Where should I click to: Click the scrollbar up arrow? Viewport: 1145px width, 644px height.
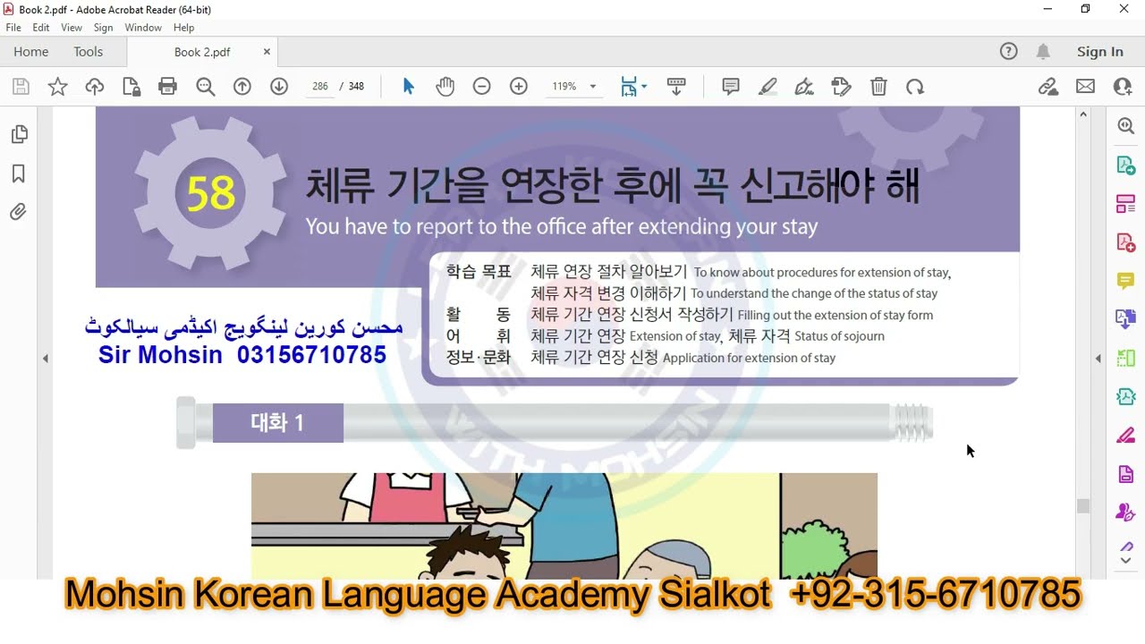[1083, 114]
